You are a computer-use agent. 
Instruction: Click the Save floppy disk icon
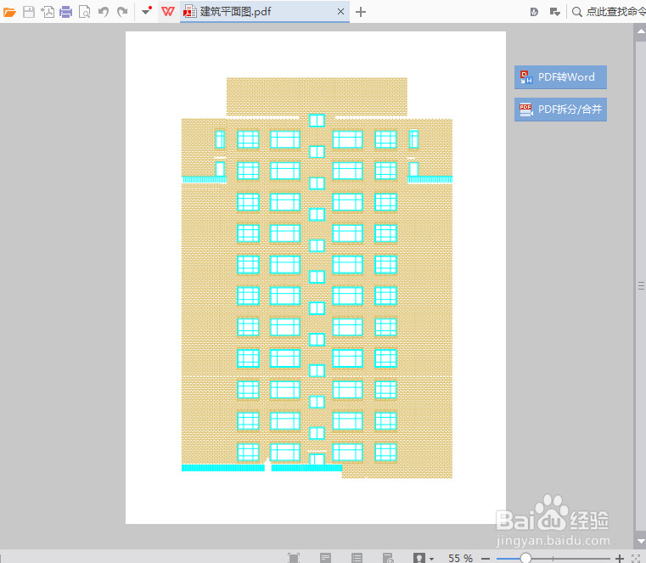29,12
